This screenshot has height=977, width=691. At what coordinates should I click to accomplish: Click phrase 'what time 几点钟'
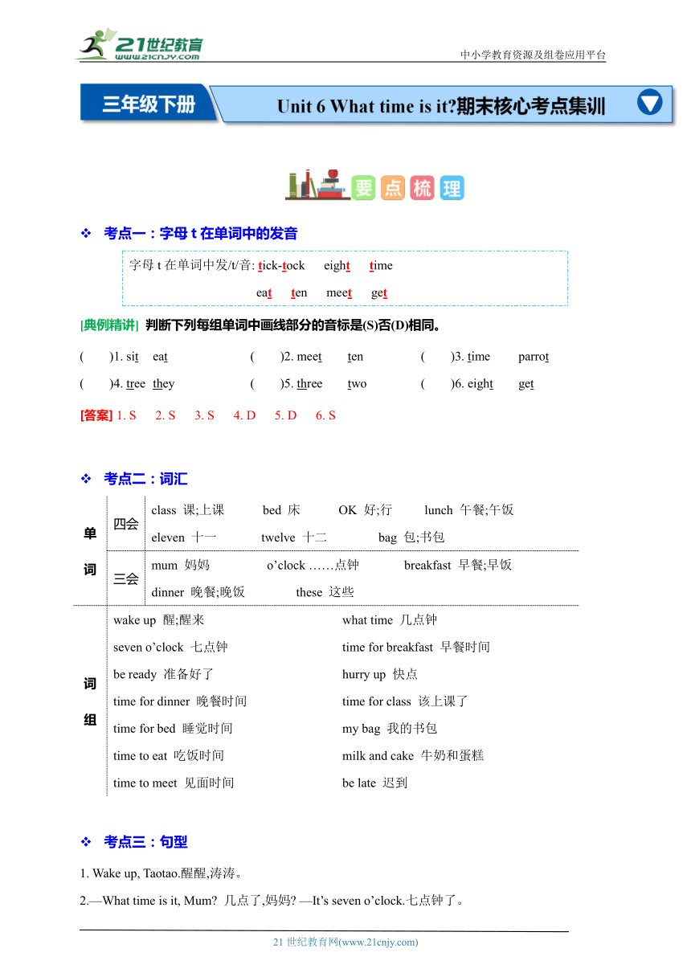(390, 619)
